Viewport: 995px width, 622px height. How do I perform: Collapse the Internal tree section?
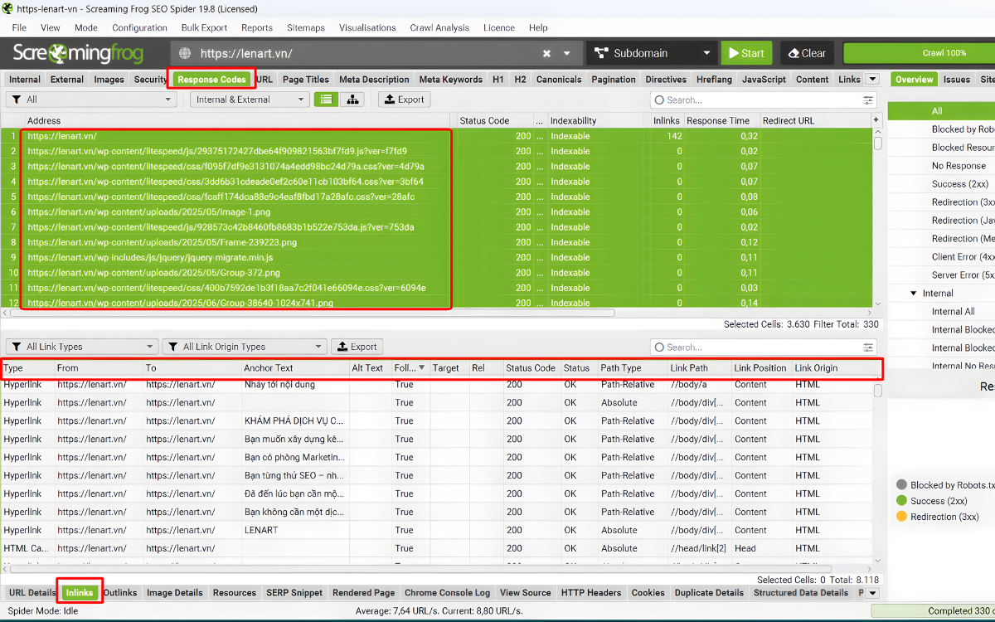[x=914, y=294]
